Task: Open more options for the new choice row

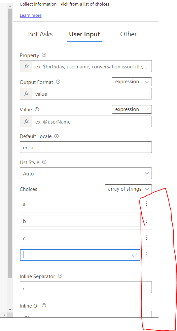Action: [x=147, y=255]
